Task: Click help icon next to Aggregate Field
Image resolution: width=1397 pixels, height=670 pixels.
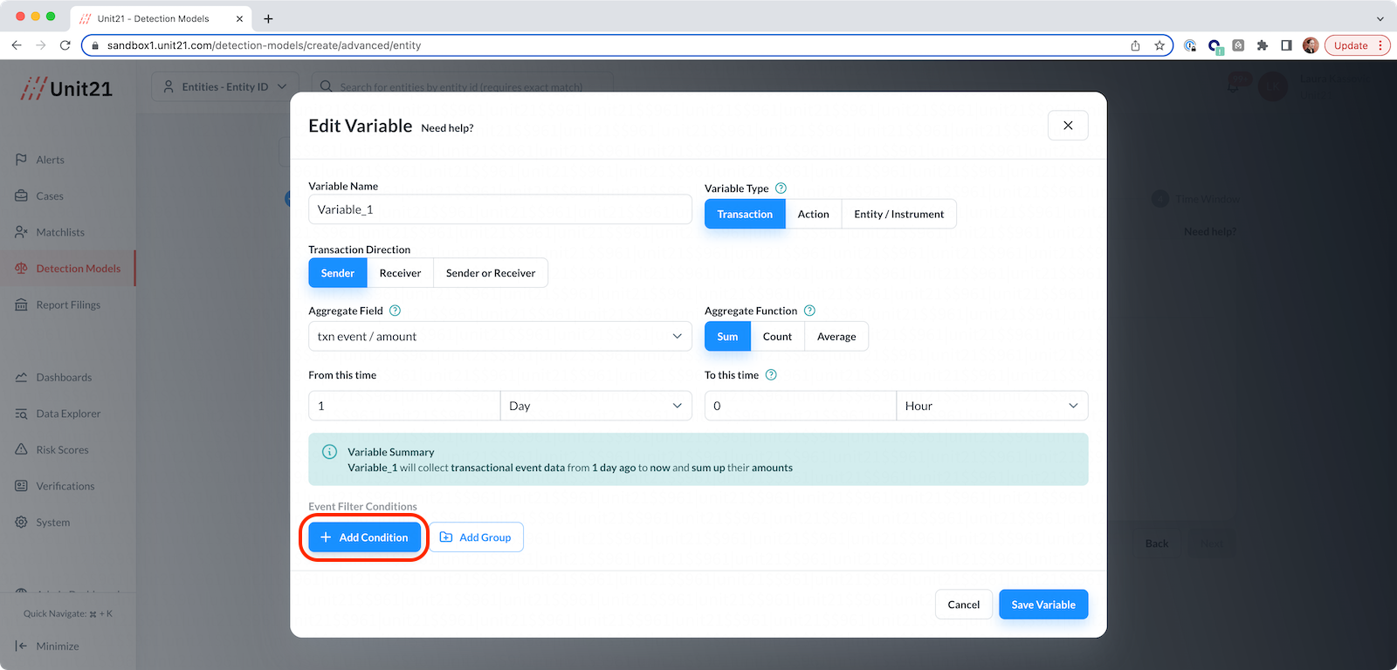Action: tap(395, 311)
